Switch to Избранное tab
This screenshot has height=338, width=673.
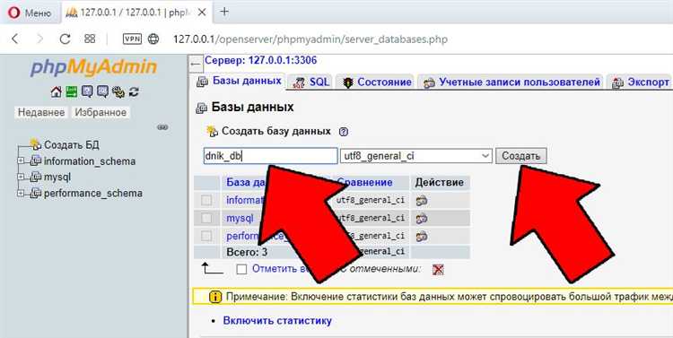[x=101, y=112]
